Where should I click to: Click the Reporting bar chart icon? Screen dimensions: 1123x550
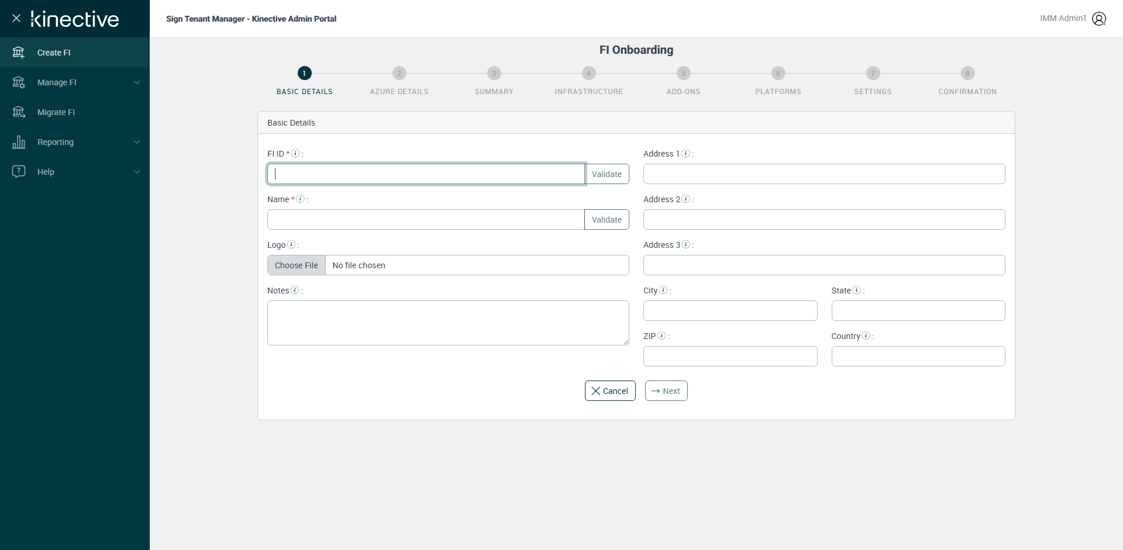click(x=19, y=142)
